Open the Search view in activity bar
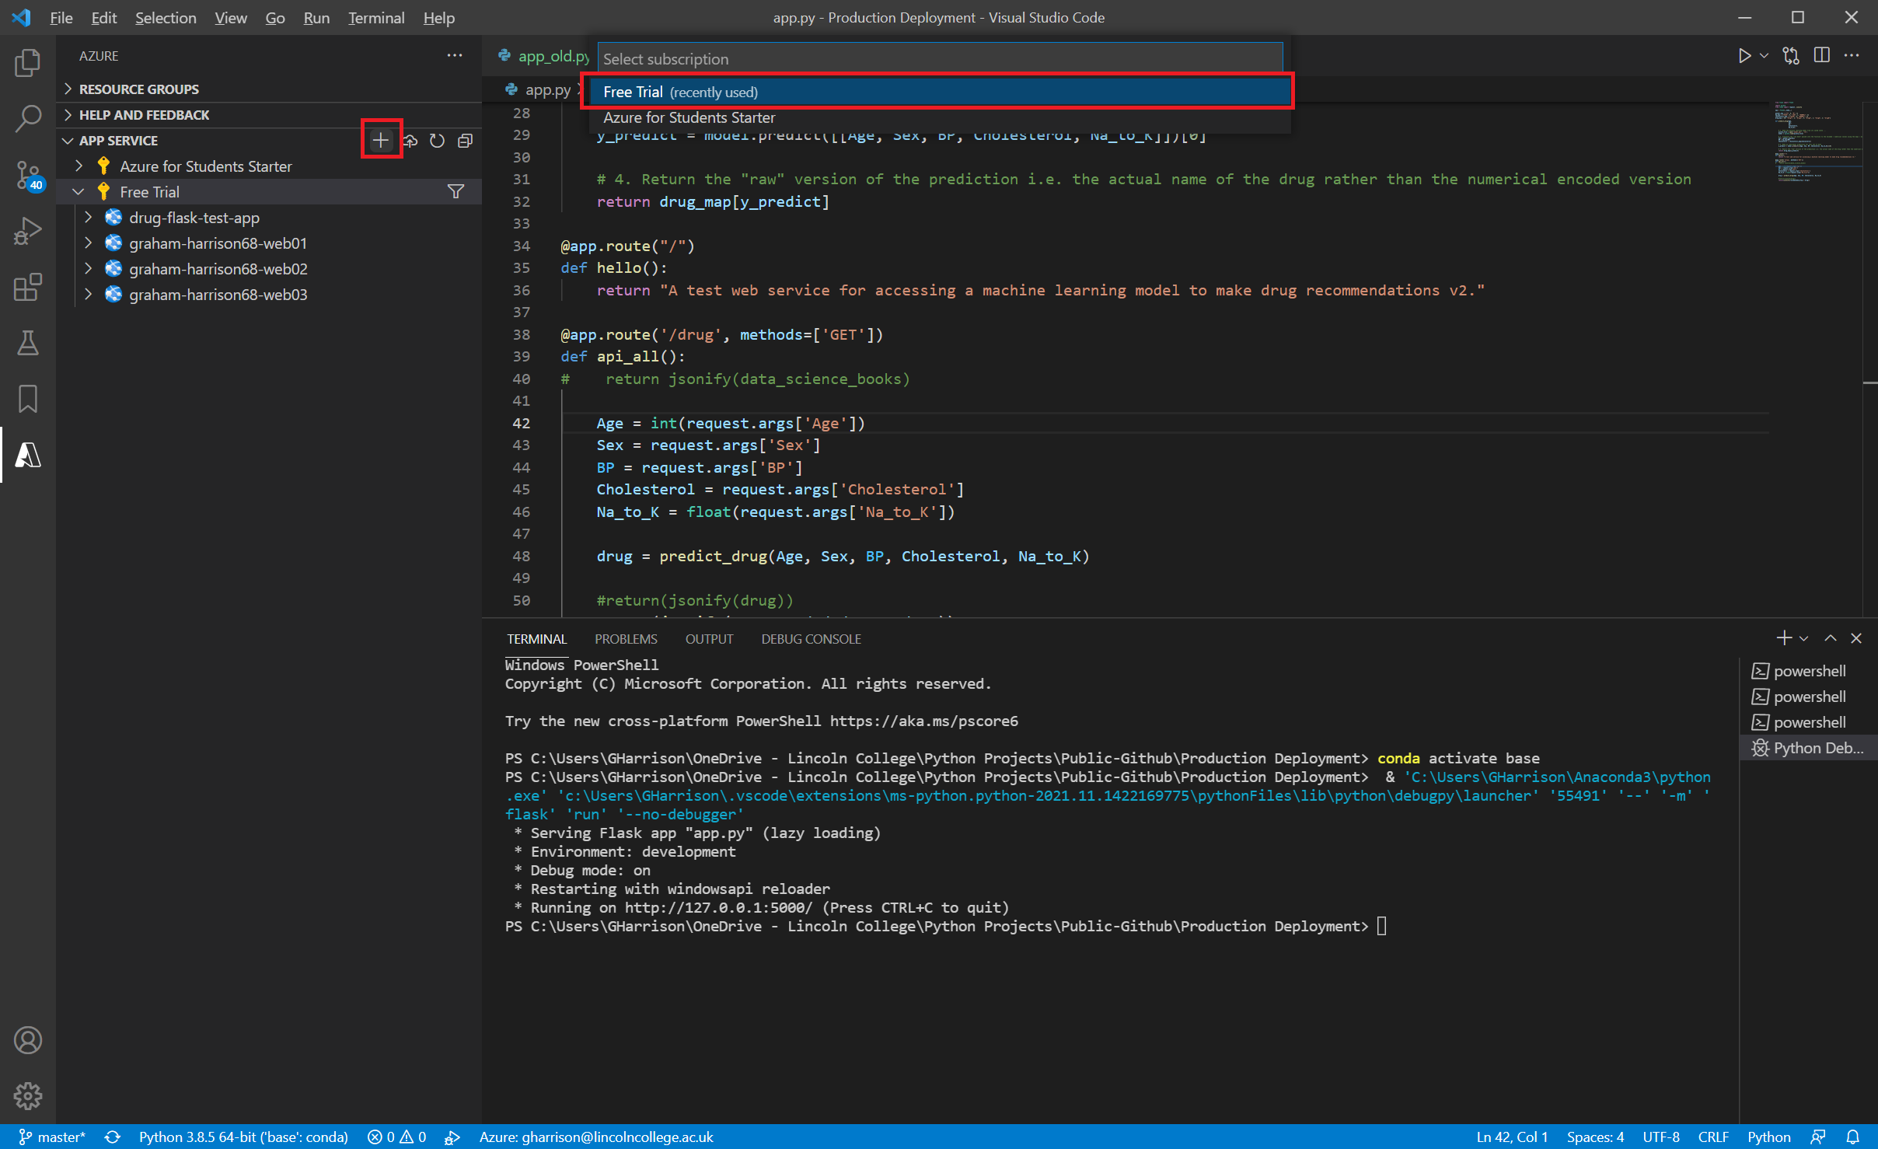 (x=28, y=119)
